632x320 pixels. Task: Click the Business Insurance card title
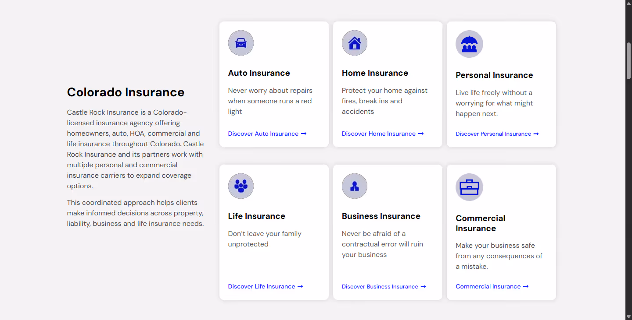[381, 216]
